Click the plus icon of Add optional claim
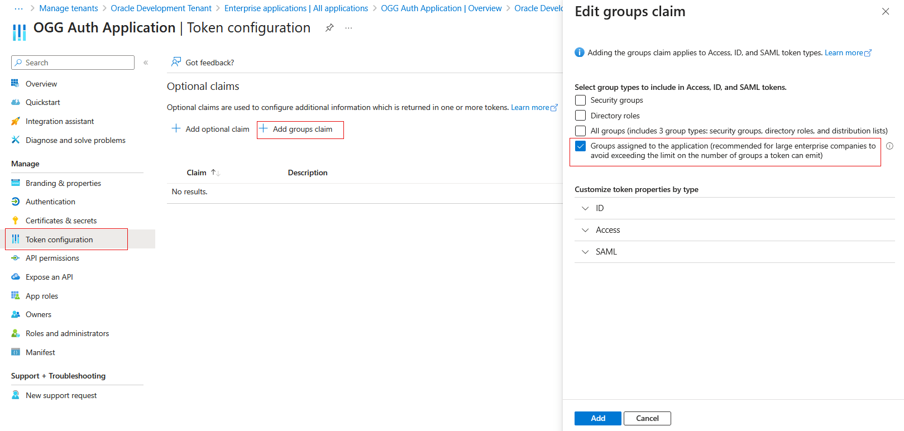This screenshot has width=904, height=431. 176,128
